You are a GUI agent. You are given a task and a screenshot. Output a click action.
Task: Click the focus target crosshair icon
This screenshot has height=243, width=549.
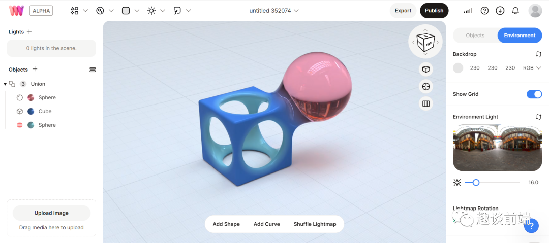tap(426, 86)
